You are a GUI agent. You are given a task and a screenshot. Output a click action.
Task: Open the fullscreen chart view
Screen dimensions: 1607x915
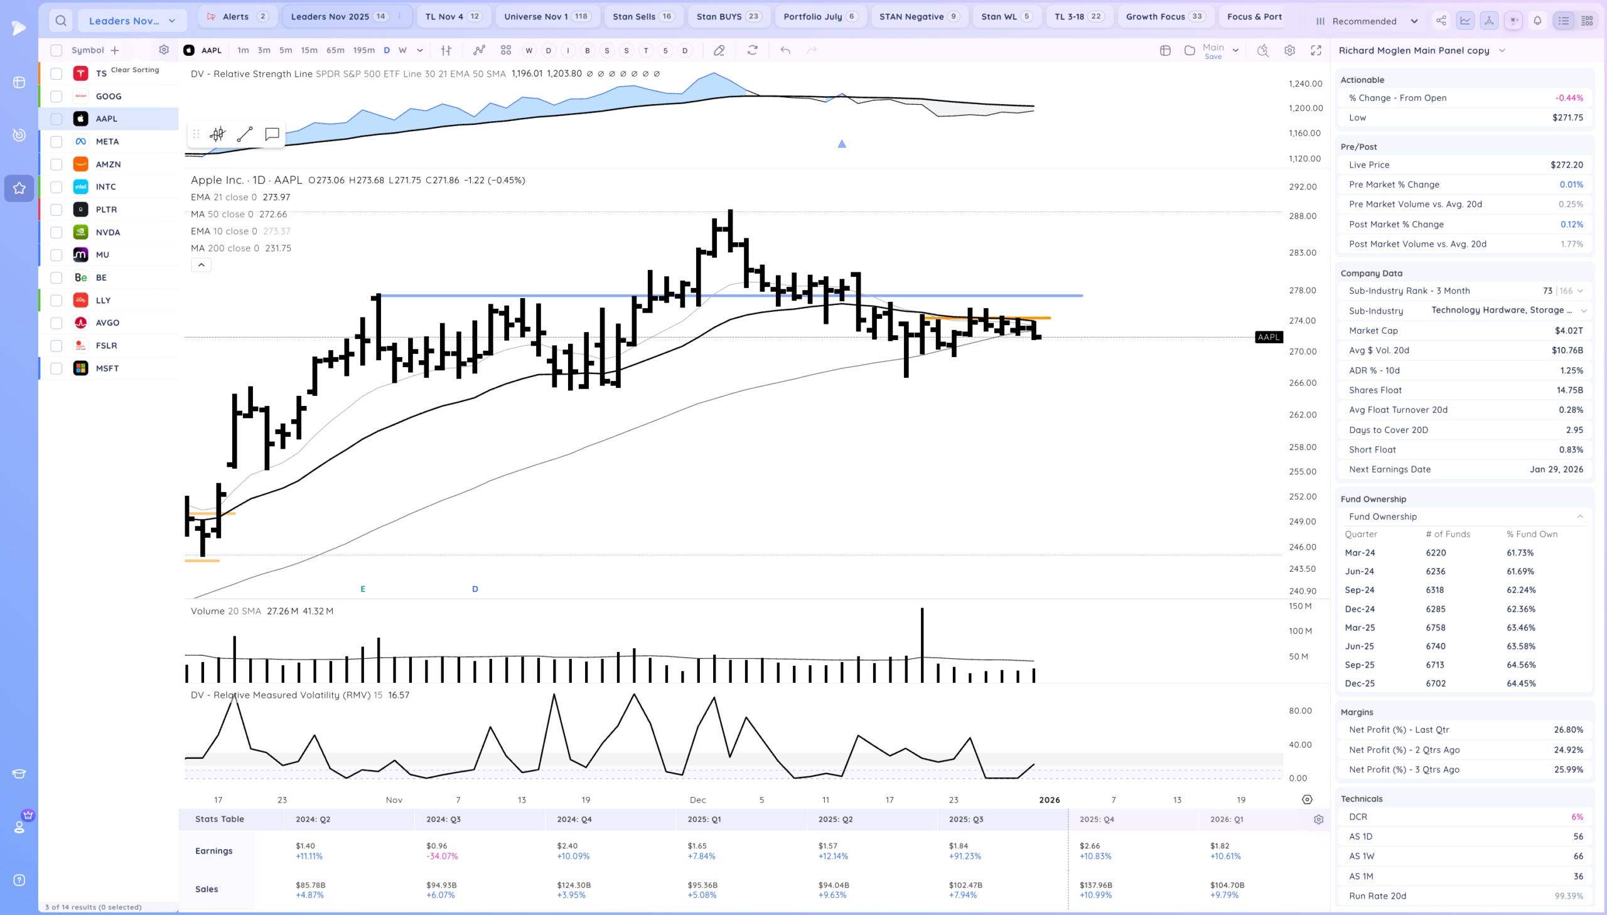1316,50
